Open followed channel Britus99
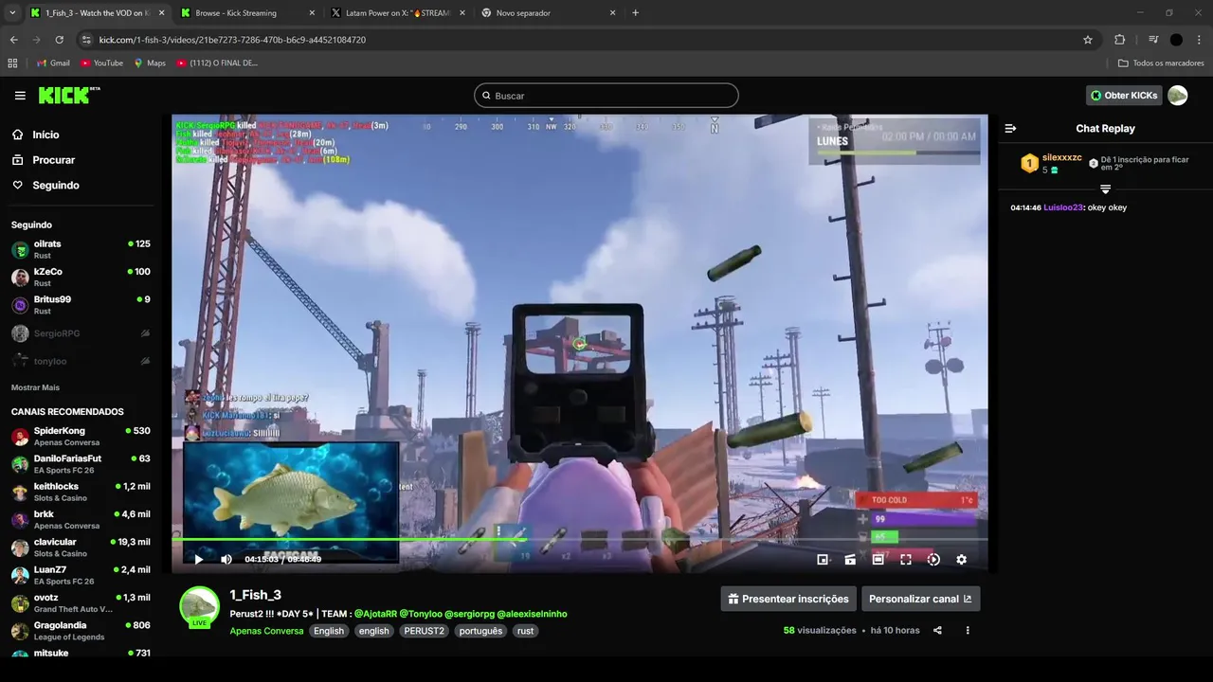Screen dimensions: 1213x682 point(81,305)
